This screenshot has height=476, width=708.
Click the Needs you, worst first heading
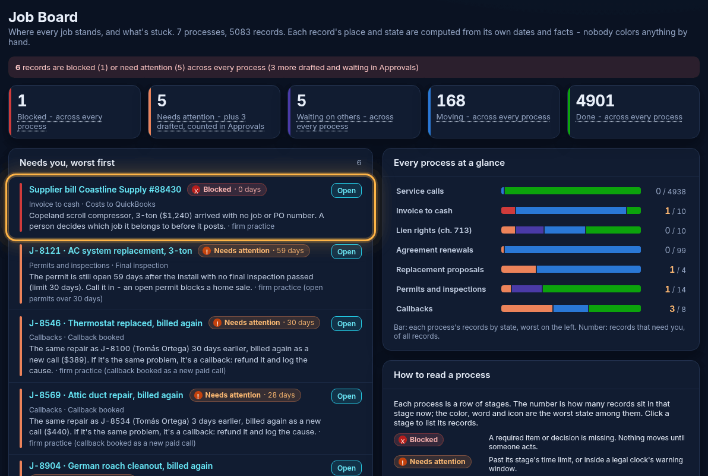(x=67, y=163)
